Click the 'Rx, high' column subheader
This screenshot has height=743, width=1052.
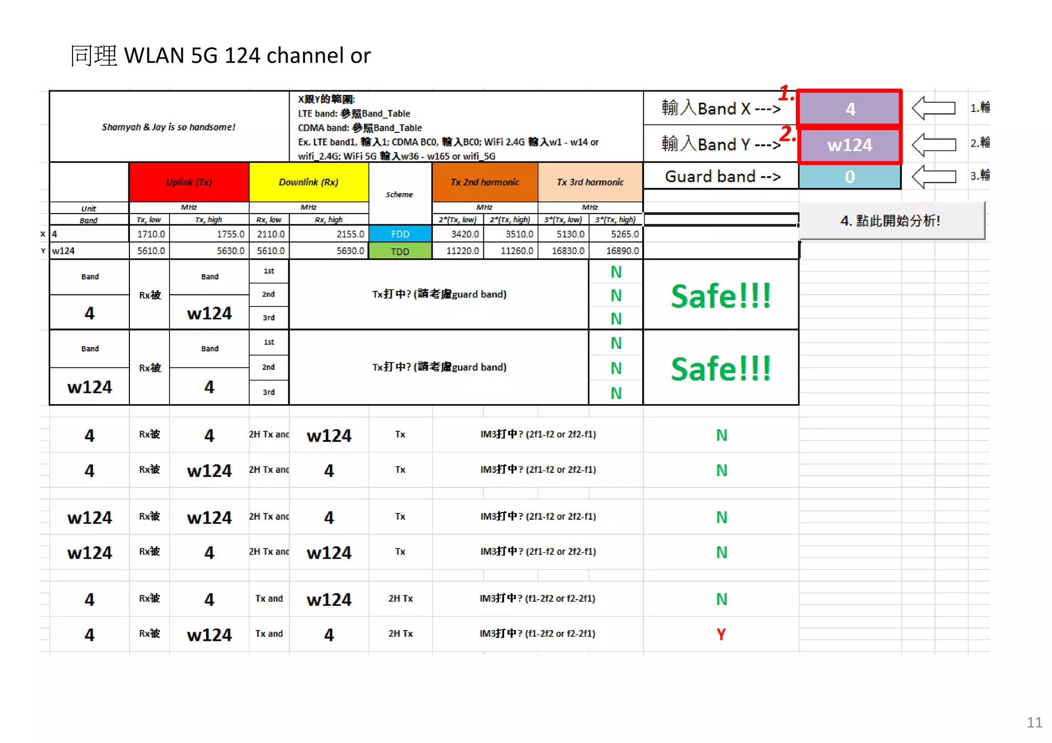click(x=329, y=220)
